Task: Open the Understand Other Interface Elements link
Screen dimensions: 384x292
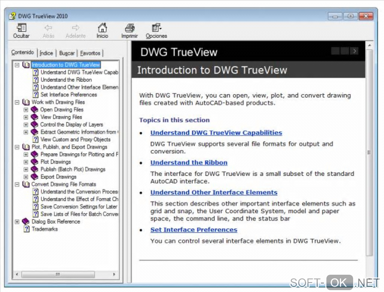Action: pos(214,192)
